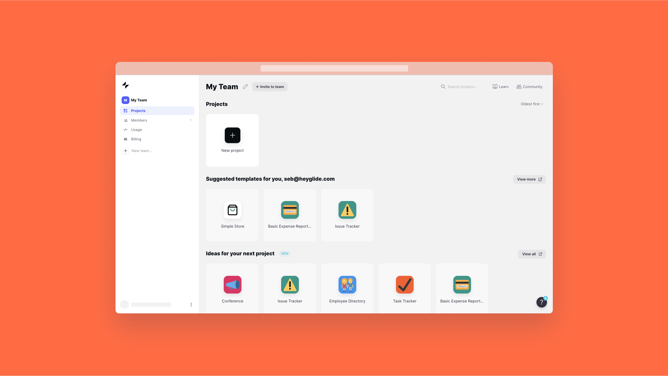668x376 pixels.
Task: Expand the Oldest first sort dropdown
Action: coord(532,104)
